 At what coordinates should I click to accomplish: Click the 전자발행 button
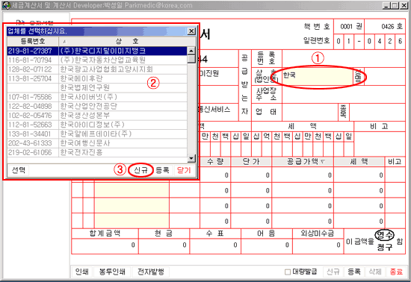[151, 272]
